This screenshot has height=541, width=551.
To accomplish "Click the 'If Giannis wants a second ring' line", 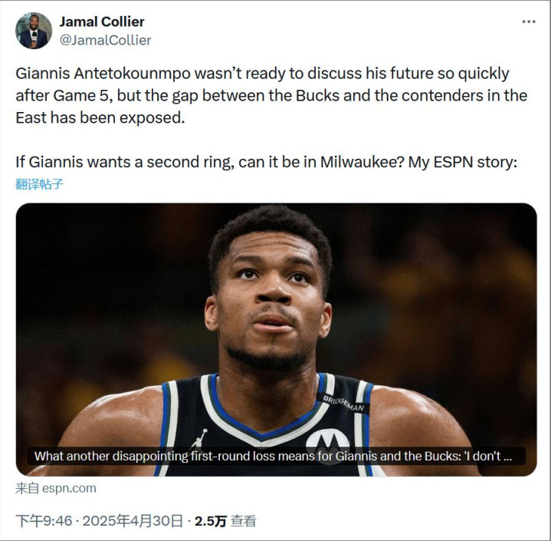I will point(267,162).
